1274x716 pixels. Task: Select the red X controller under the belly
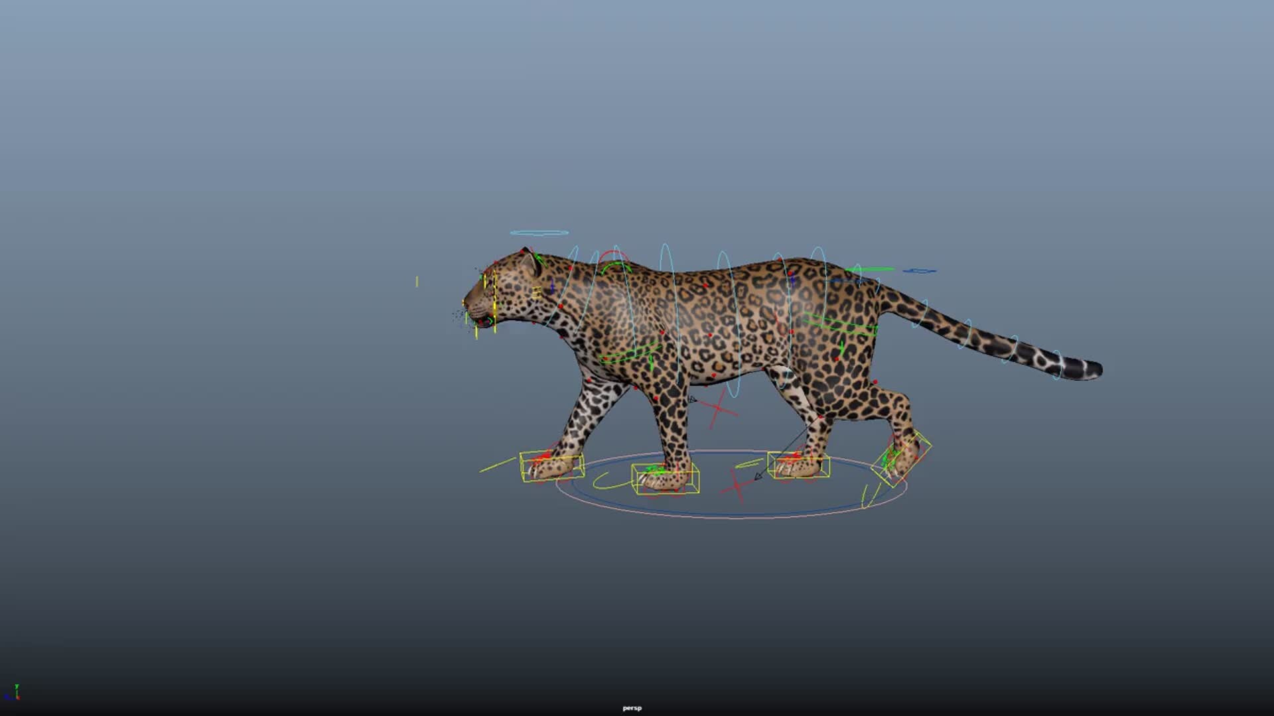(x=717, y=409)
